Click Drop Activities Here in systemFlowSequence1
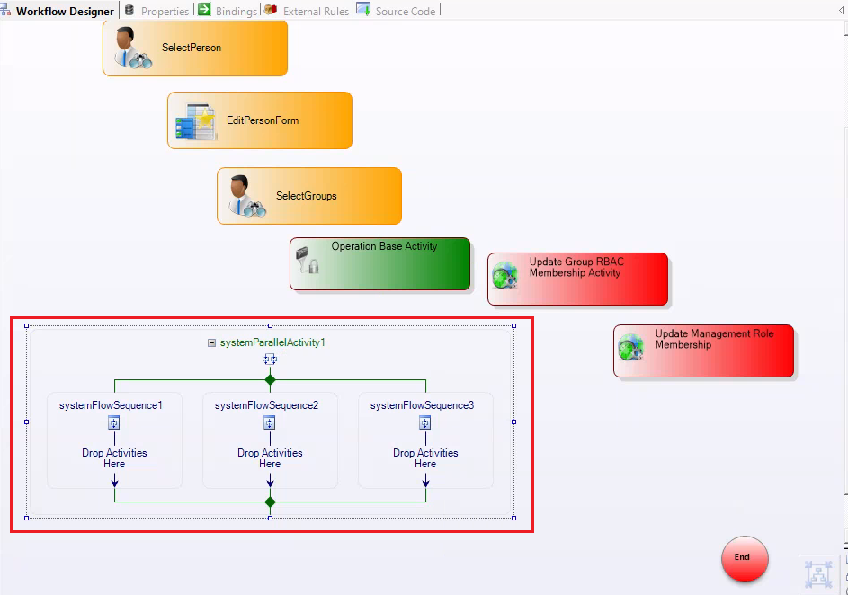The image size is (848, 595). 114,458
